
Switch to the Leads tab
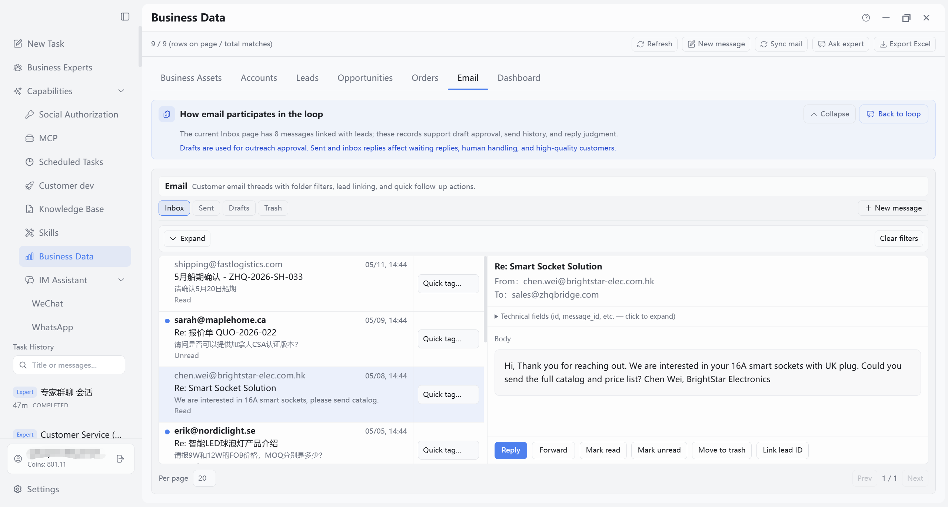pyautogui.click(x=307, y=78)
